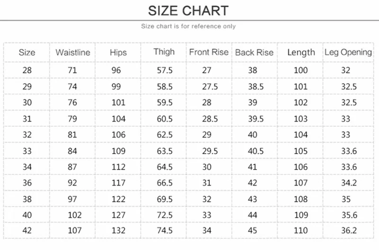Click the back rise value 40.5 cell
Image resolution: width=379 pixels, height=250 pixels.
coord(255,151)
